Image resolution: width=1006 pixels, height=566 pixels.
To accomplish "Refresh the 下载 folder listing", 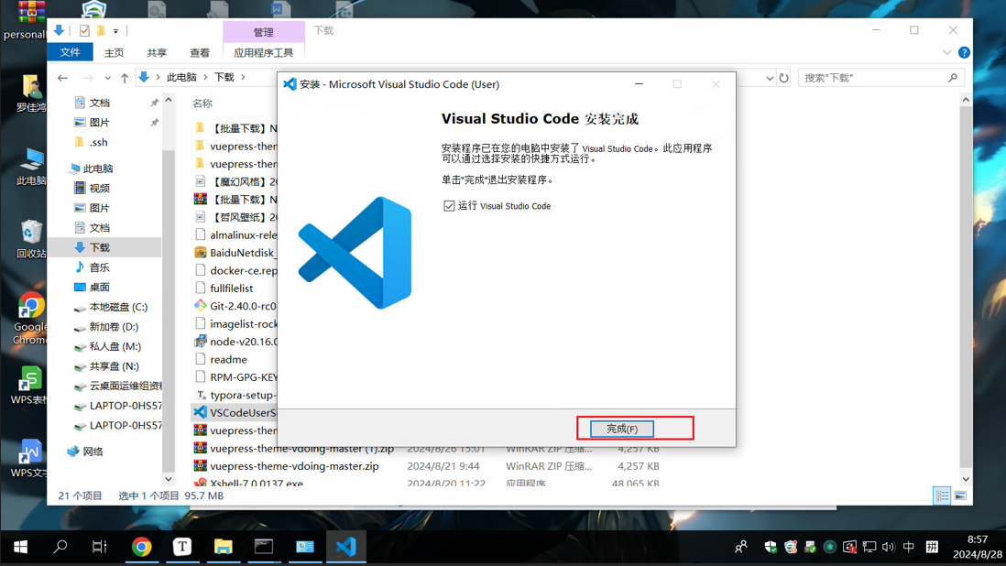I will pyautogui.click(x=784, y=78).
